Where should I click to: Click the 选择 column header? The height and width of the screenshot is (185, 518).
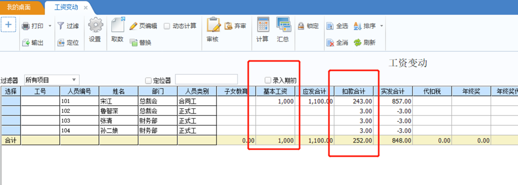(x=11, y=91)
